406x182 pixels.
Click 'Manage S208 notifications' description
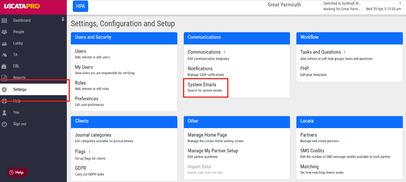pos(206,75)
